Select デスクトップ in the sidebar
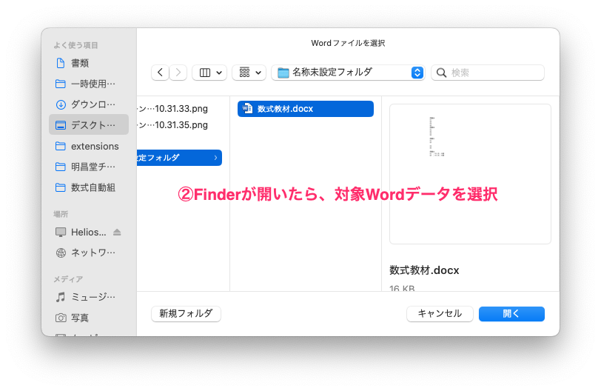This screenshot has width=601, height=391. point(93,125)
